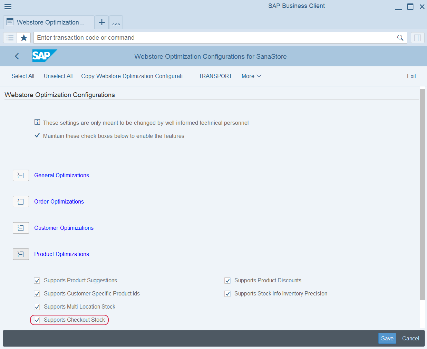Open the hamburger menu in the title bar
The image size is (427, 349).
click(x=8, y=7)
